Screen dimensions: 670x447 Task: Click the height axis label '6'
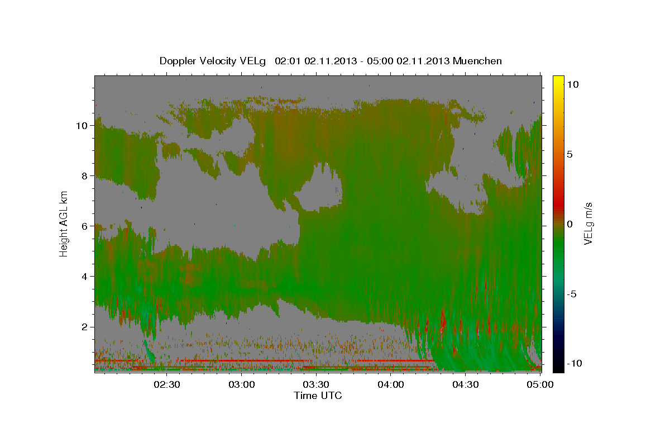[85, 226]
